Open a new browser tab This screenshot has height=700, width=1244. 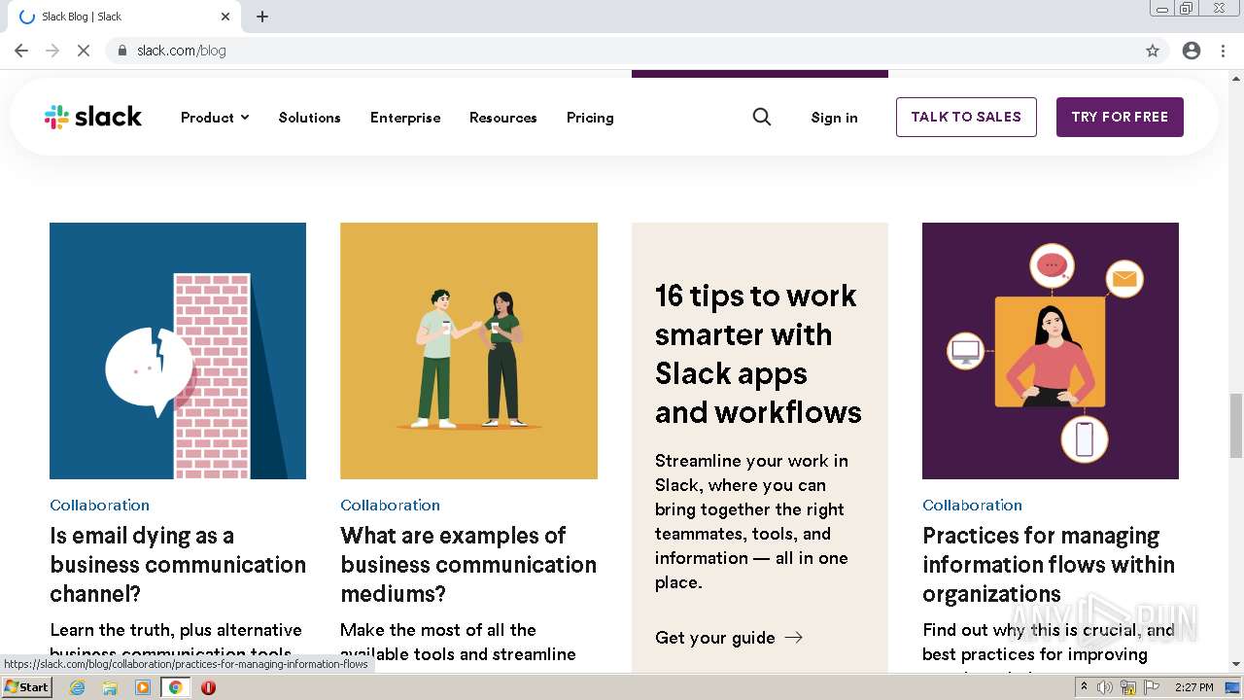[262, 17]
